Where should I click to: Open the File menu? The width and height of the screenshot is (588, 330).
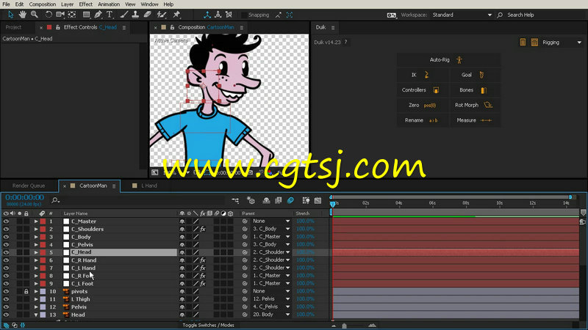click(6, 4)
